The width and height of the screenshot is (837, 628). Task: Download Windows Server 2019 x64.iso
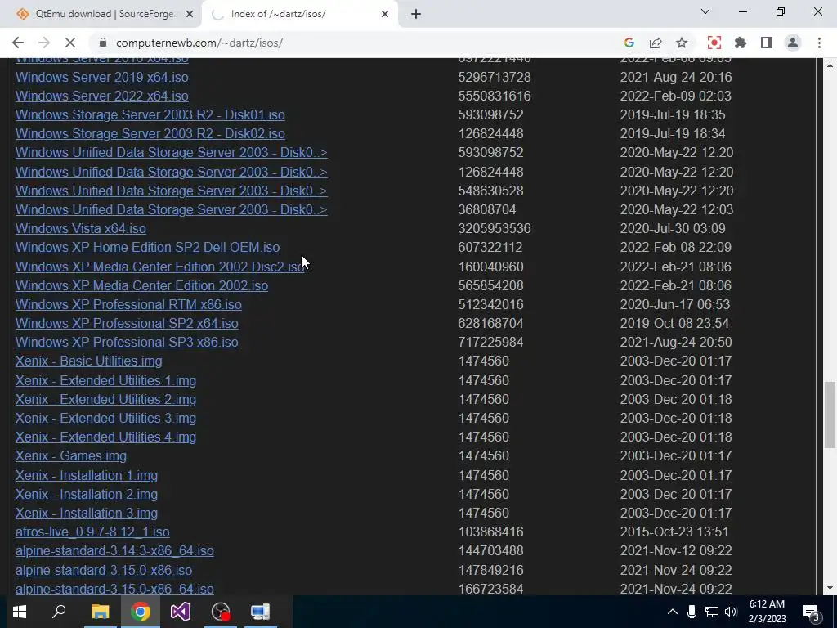coord(101,77)
